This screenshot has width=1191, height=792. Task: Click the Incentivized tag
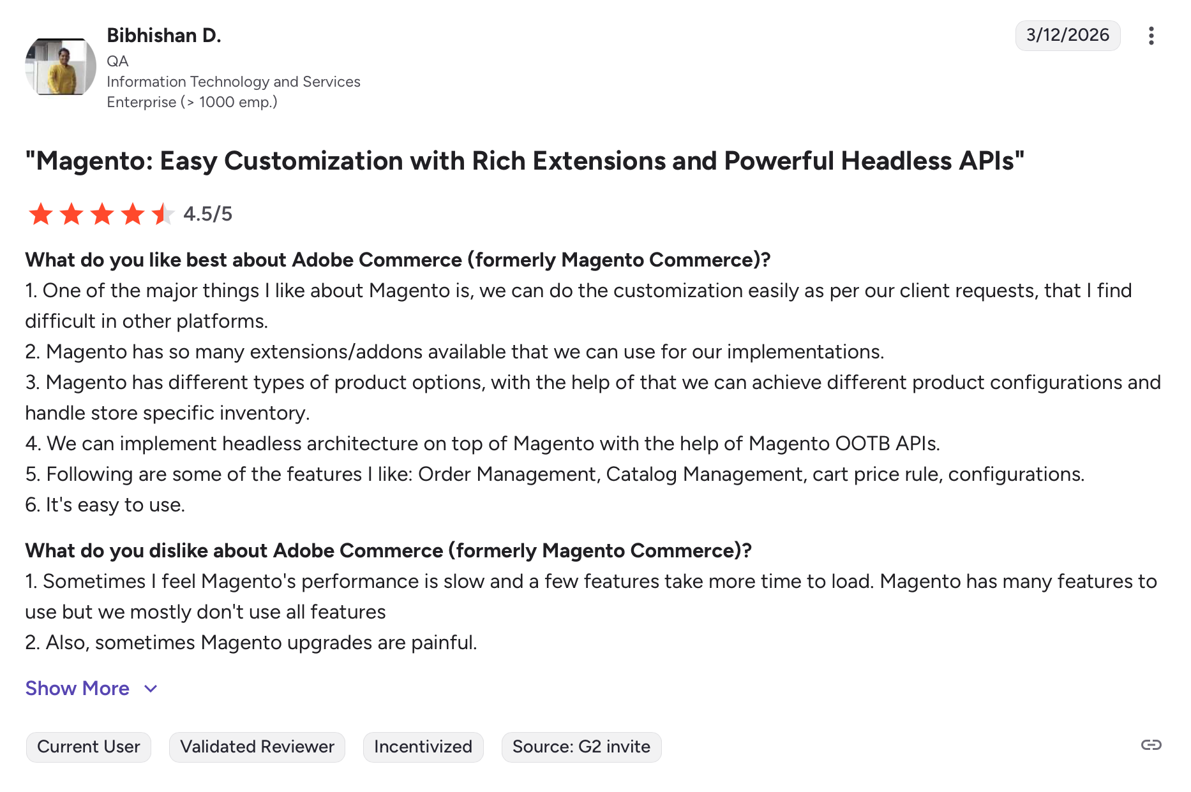(423, 747)
